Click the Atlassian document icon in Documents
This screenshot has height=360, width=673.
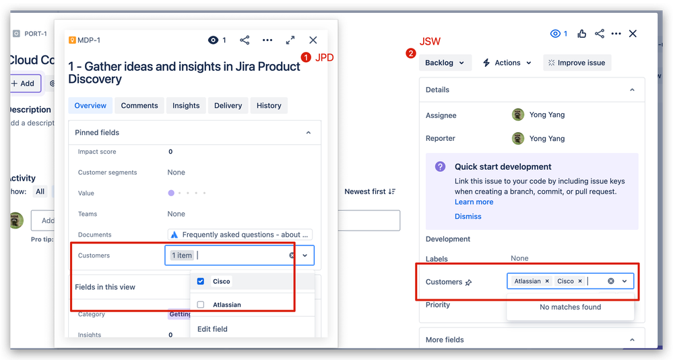click(x=174, y=235)
